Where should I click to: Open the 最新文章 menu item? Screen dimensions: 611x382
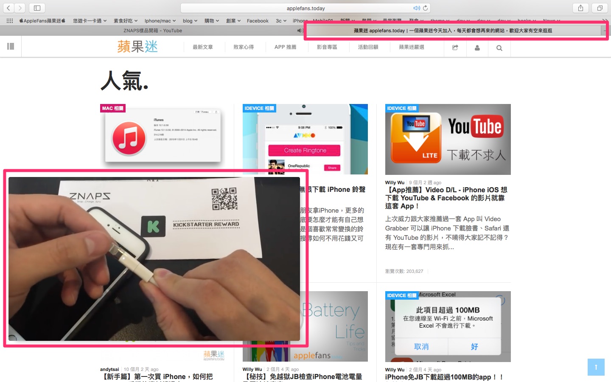(203, 47)
